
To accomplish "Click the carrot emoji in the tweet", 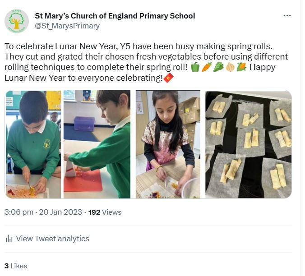I will [x=207, y=67].
